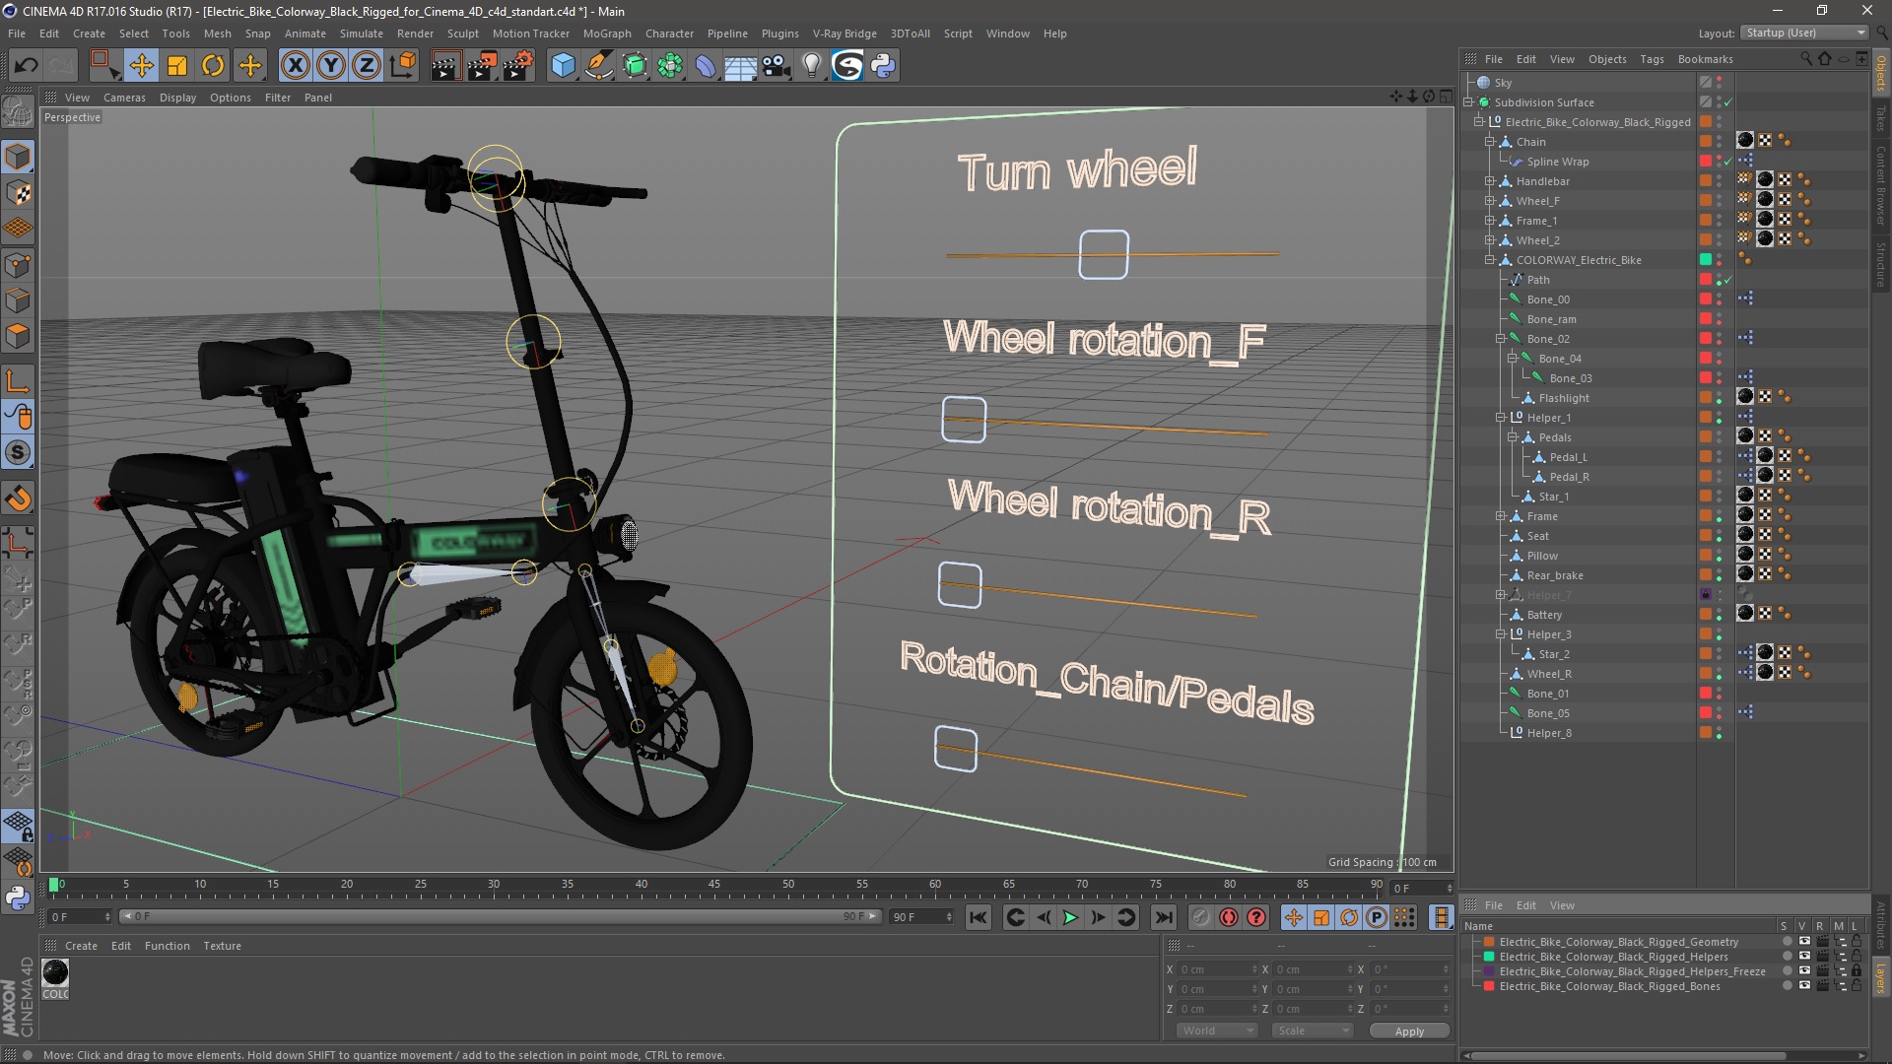This screenshot has height=1064, width=1892.
Task: Open the Objects side tab
Action: pyautogui.click(x=1880, y=74)
